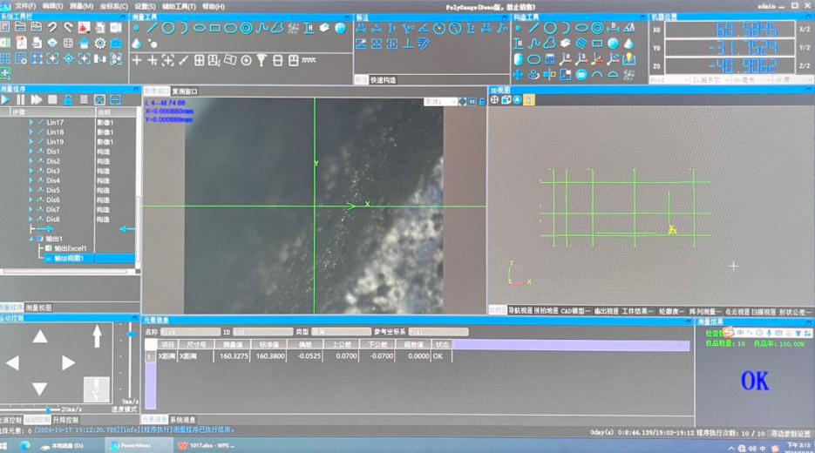
Task: Switch to the 复测窗口 tab
Action: coord(185,91)
